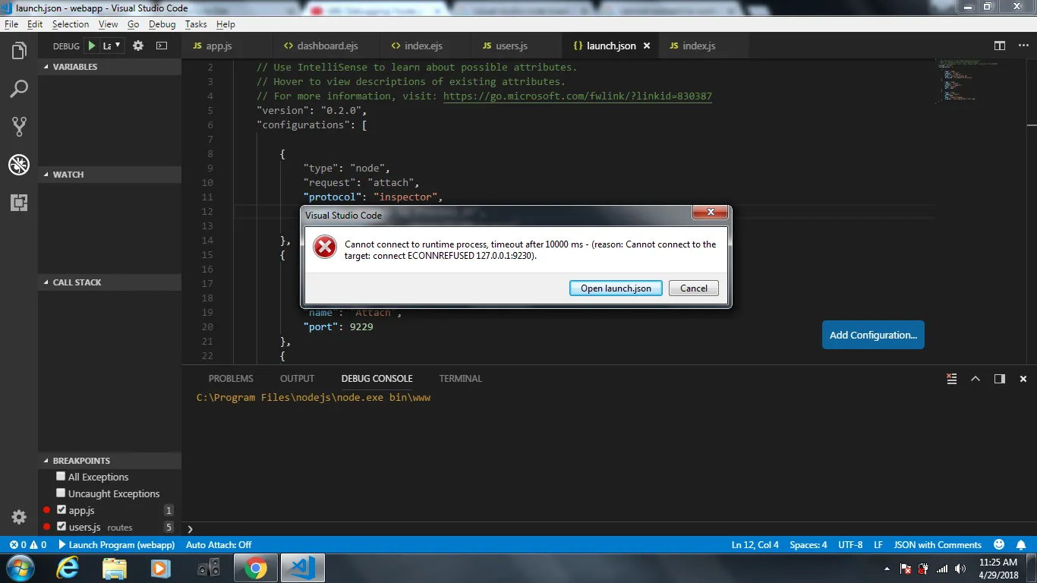Open the Debug menu

(x=162, y=24)
